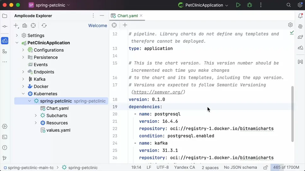Select the Events tree item
305x171 pixels.
click(41, 65)
